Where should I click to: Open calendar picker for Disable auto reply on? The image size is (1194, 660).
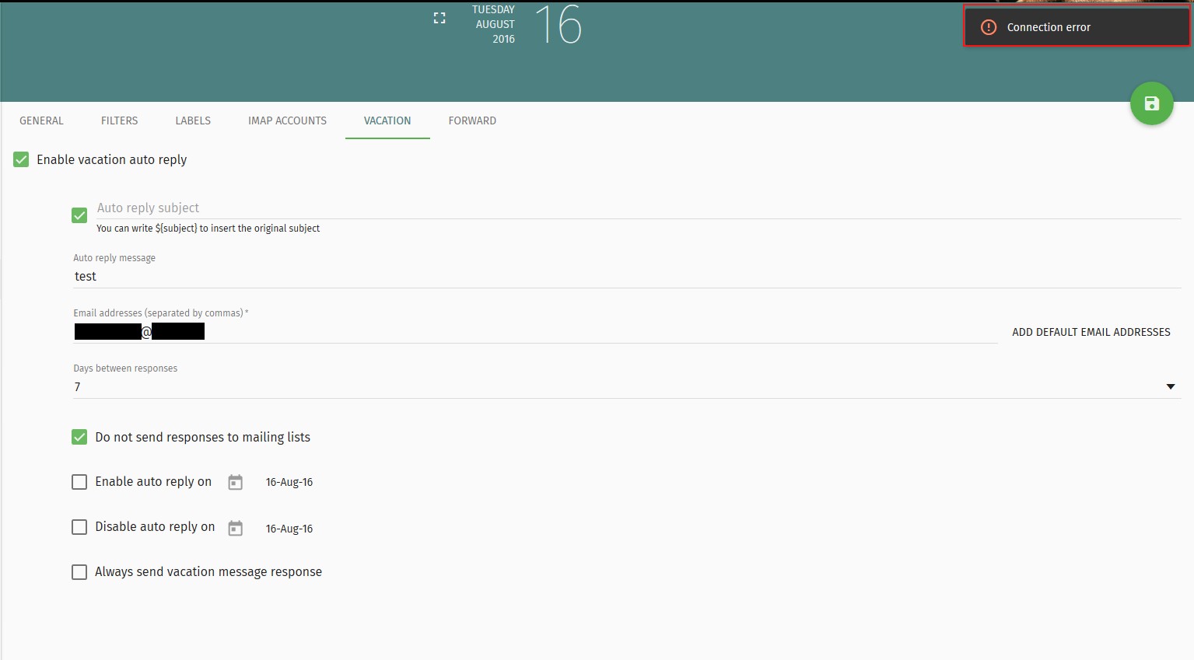tap(235, 529)
